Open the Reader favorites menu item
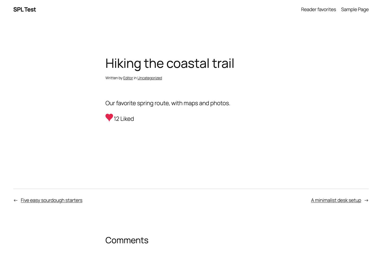Image resolution: width=382 pixels, height=265 pixels. [318, 10]
